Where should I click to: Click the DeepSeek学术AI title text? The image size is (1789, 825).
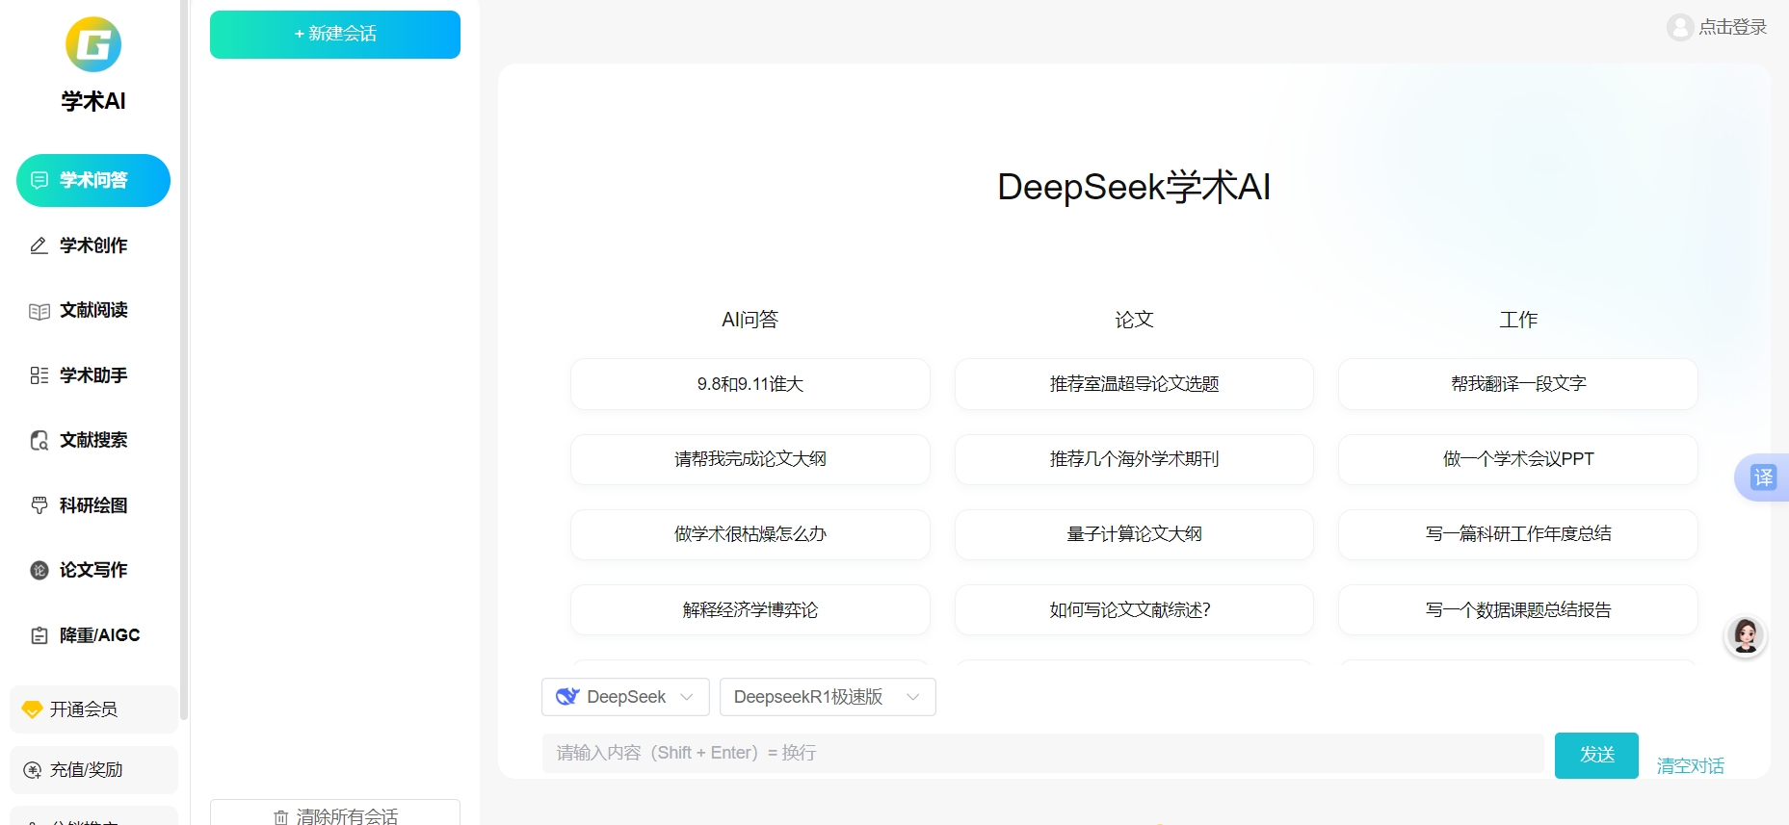point(1134,187)
